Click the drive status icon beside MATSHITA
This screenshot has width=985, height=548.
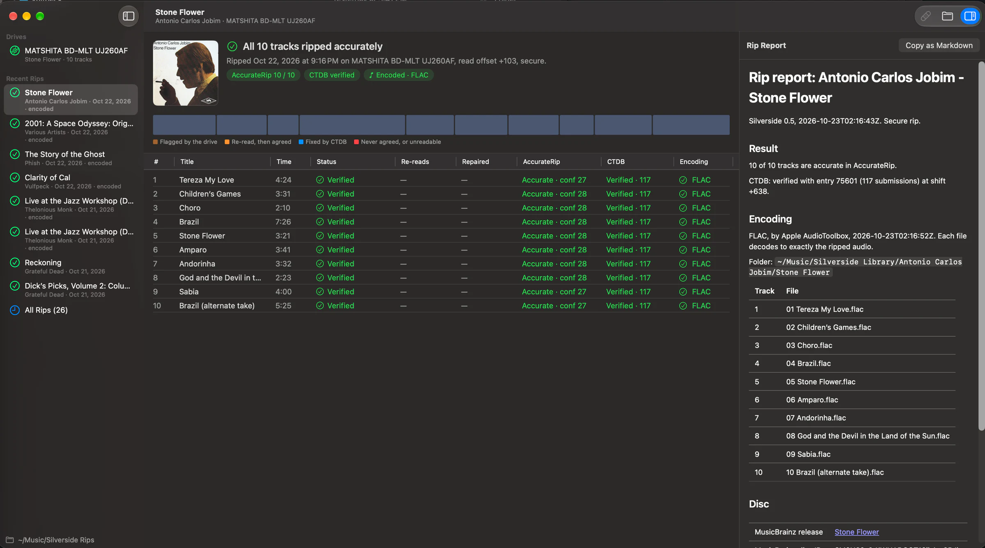point(15,51)
